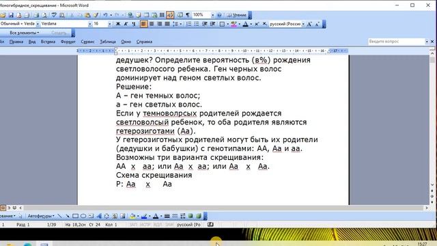Activate the Format Painter brush
Image resolution: width=437 pixels, height=246 pixels.
(x=96, y=15)
